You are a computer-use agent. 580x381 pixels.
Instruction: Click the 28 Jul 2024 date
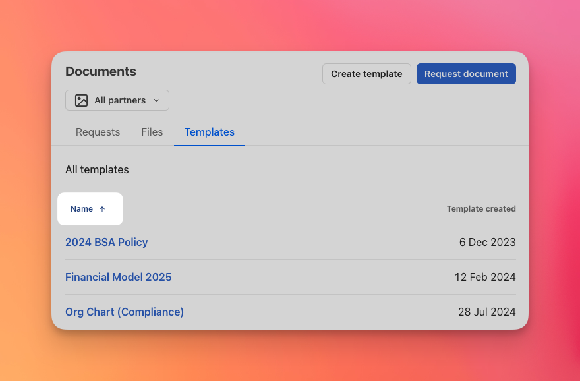pos(487,312)
